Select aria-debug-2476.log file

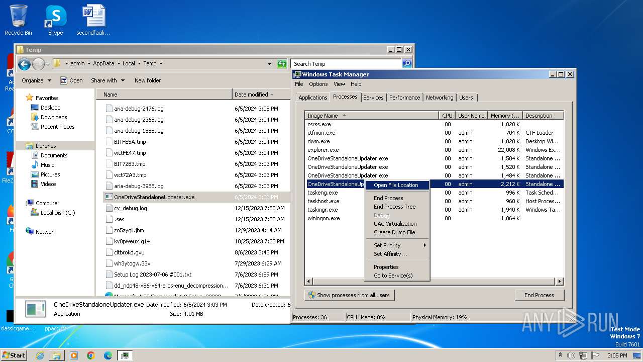(x=139, y=109)
